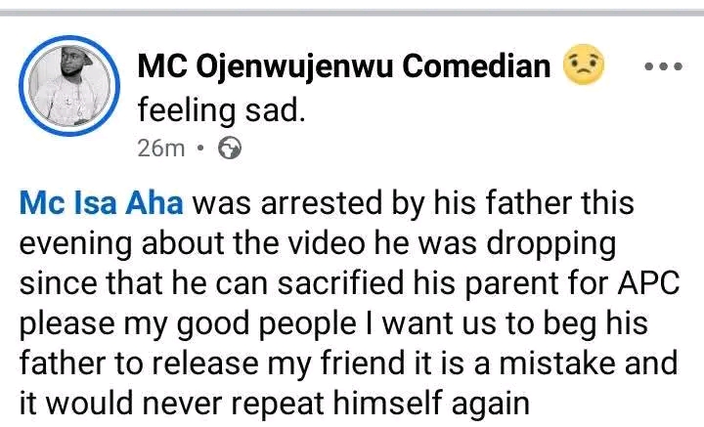This screenshot has width=704, height=427.
Task: Click the gray divider bar above the post
Action: tap(352, 11)
